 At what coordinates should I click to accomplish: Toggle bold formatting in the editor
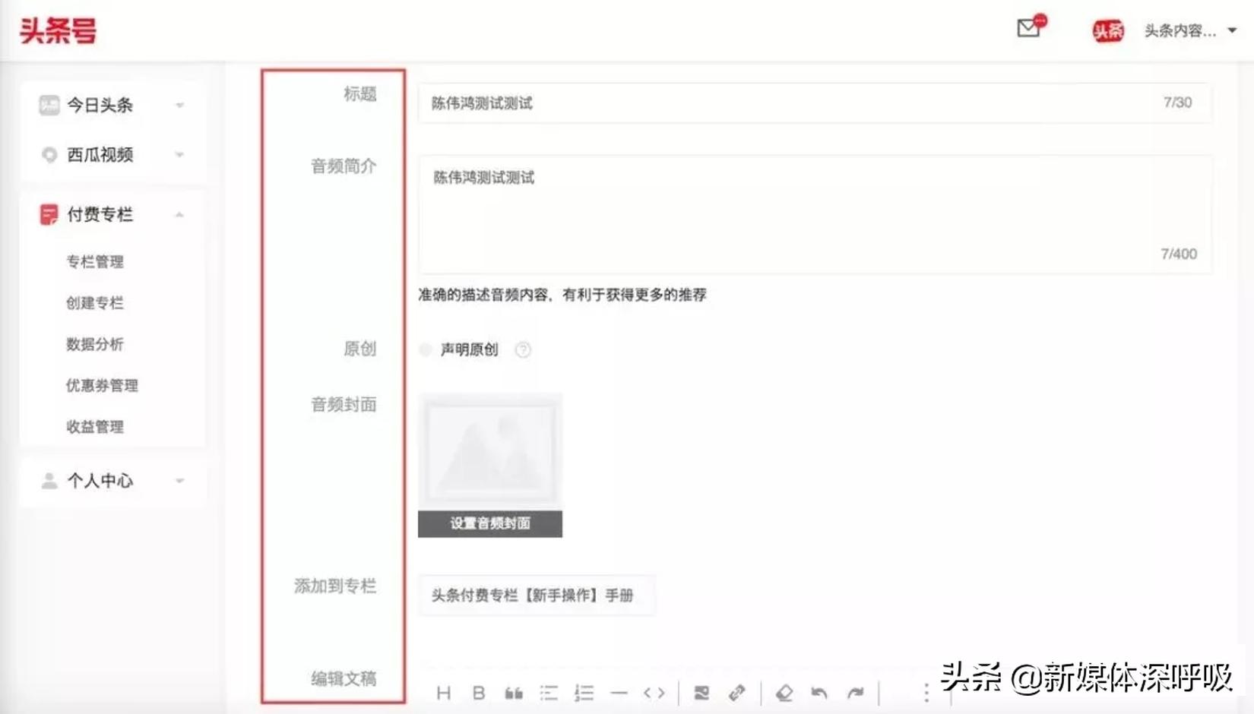(x=479, y=693)
